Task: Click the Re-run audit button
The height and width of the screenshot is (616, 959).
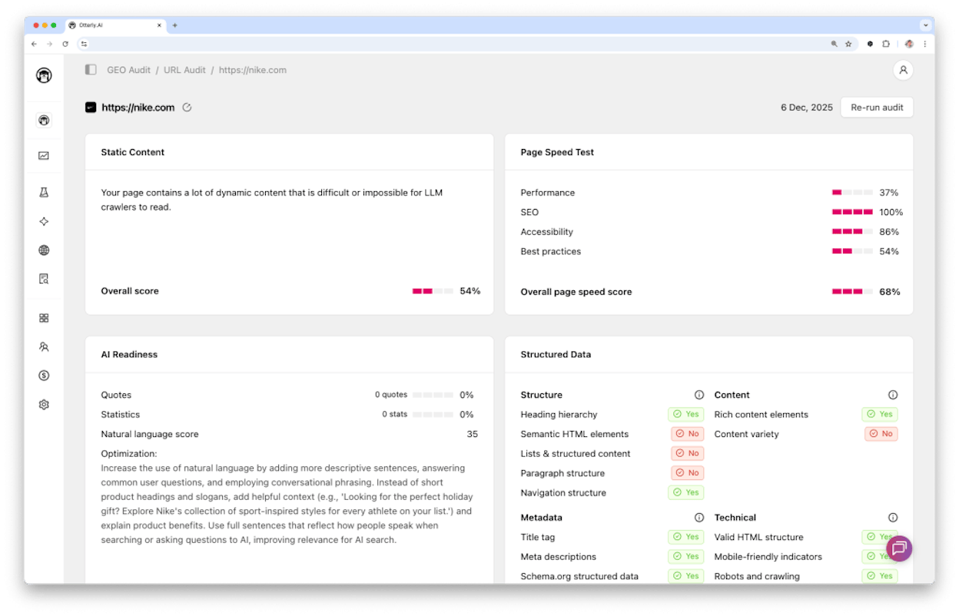Action: (x=877, y=108)
